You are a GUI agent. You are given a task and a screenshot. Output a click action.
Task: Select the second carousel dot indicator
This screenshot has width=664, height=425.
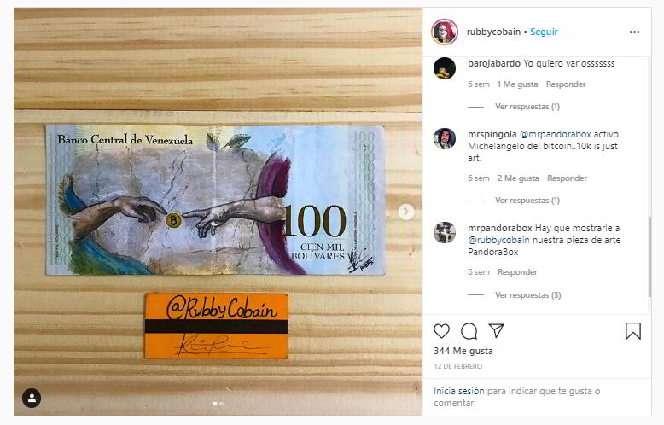222,404
